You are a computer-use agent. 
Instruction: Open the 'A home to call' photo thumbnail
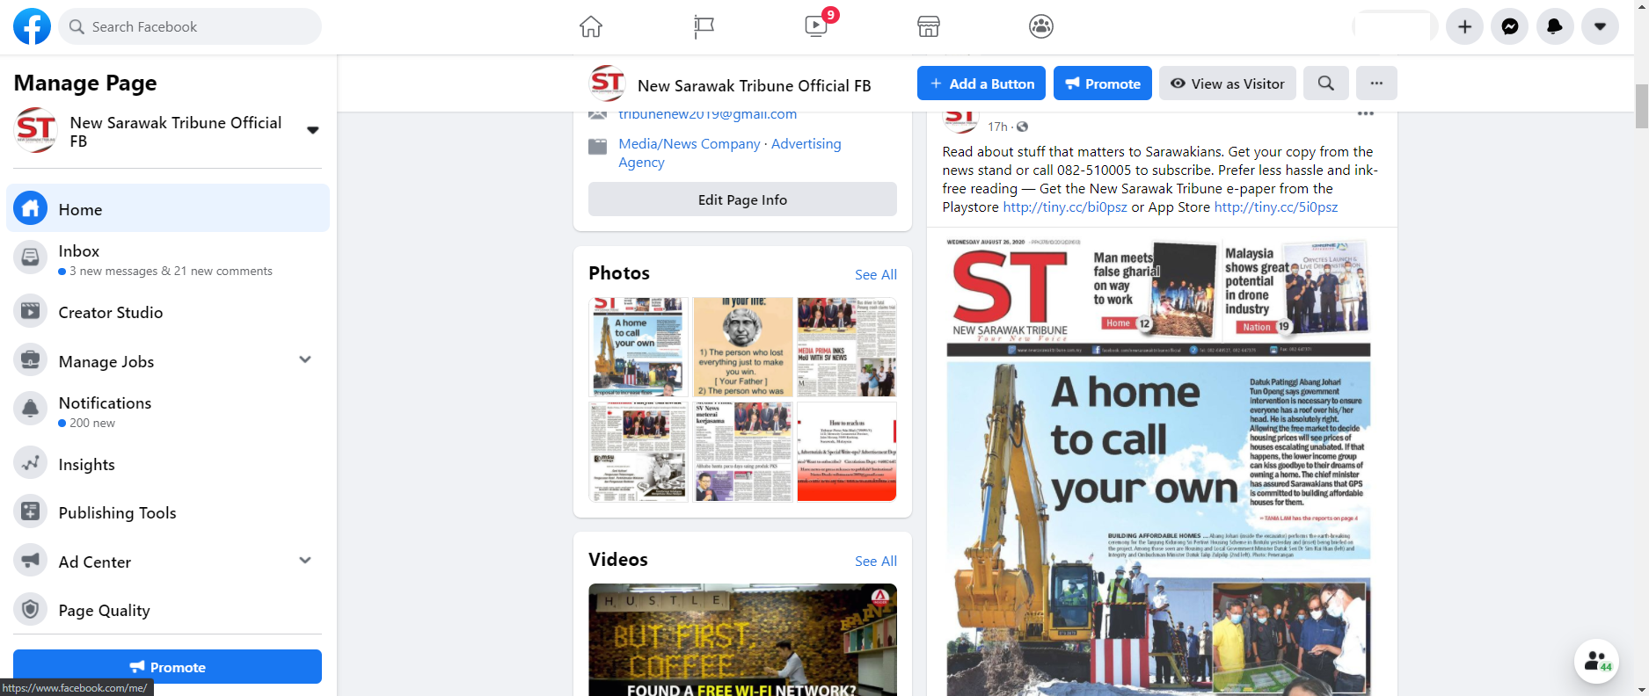(638, 347)
